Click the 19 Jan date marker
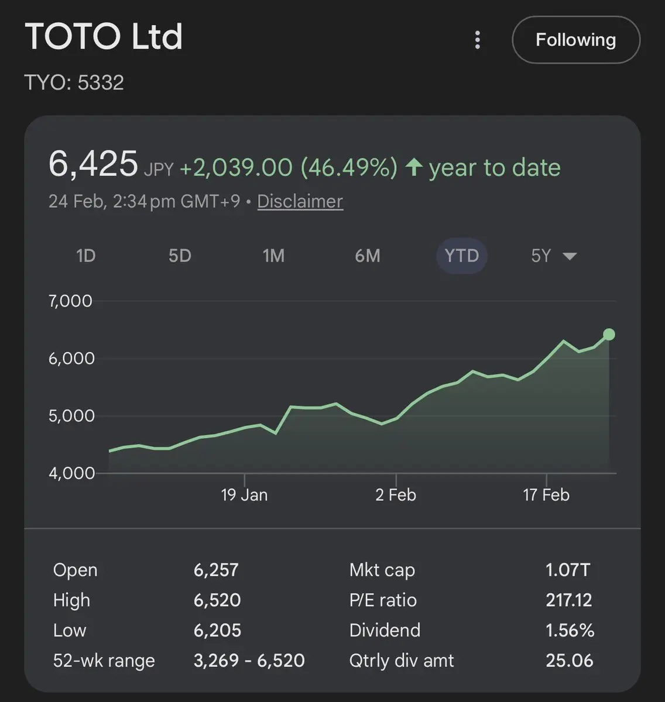The width and height of the screenshot is (665, 702). (244, 495)
